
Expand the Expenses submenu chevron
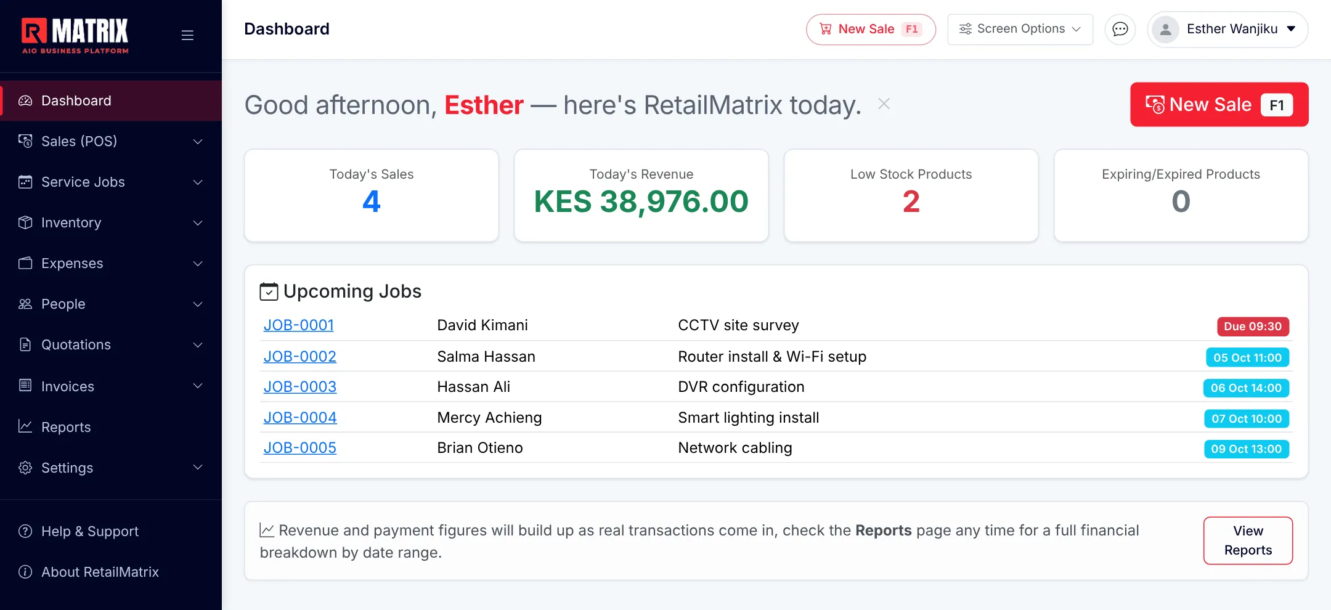(198, 264)
